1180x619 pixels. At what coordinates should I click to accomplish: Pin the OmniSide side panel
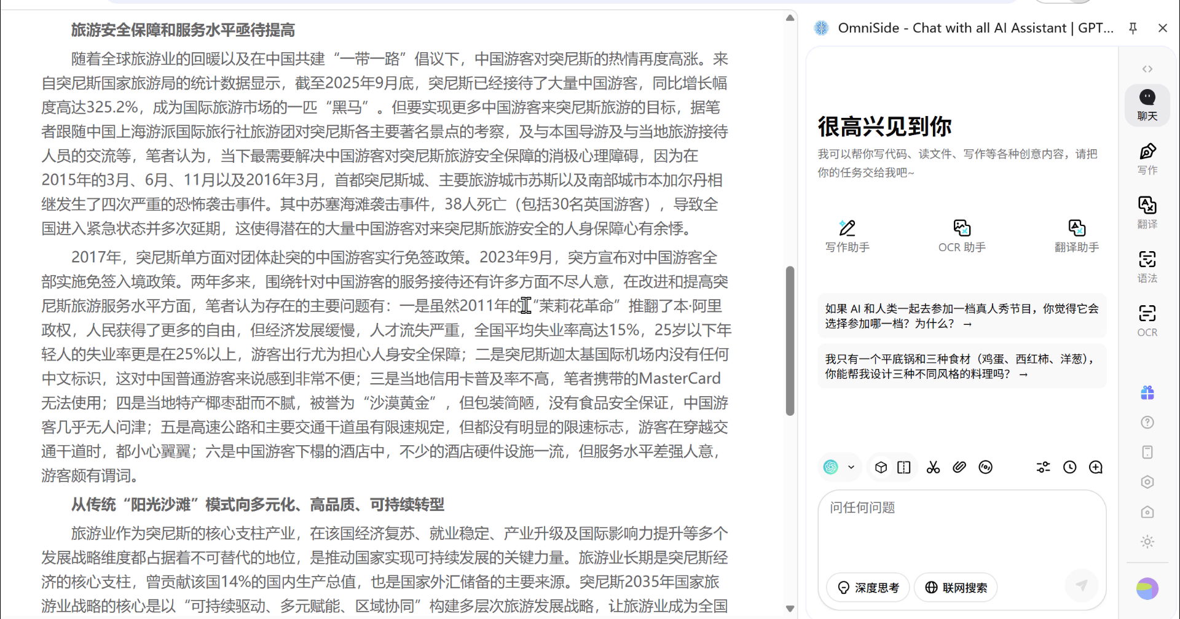coord(1133,28)
